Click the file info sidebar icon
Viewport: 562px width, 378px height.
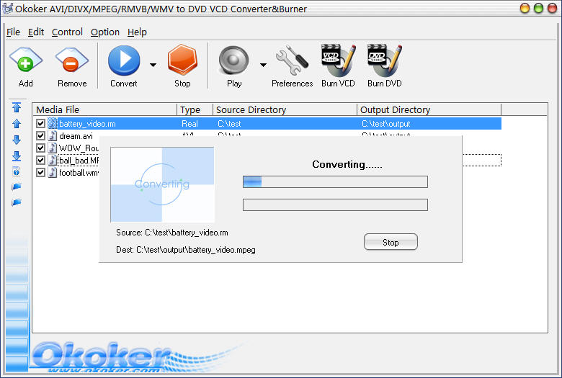click(x=17, y=171)
